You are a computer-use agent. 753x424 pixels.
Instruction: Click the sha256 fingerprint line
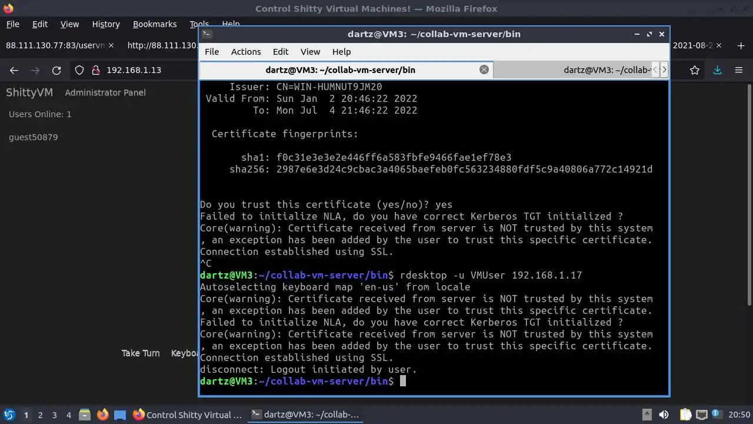tap(441, 169)
